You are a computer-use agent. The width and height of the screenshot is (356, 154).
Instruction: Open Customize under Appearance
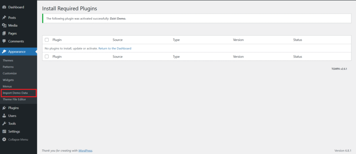coord(10,73)
